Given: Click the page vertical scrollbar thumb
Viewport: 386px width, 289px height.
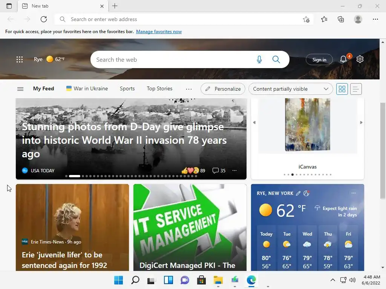Looking at the screenshot, I should [x=383, y=151].
